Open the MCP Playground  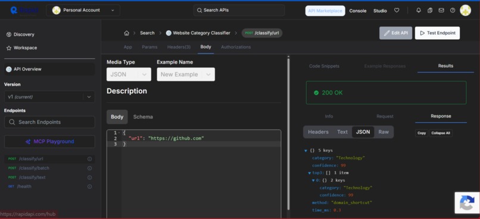(49, 141)
